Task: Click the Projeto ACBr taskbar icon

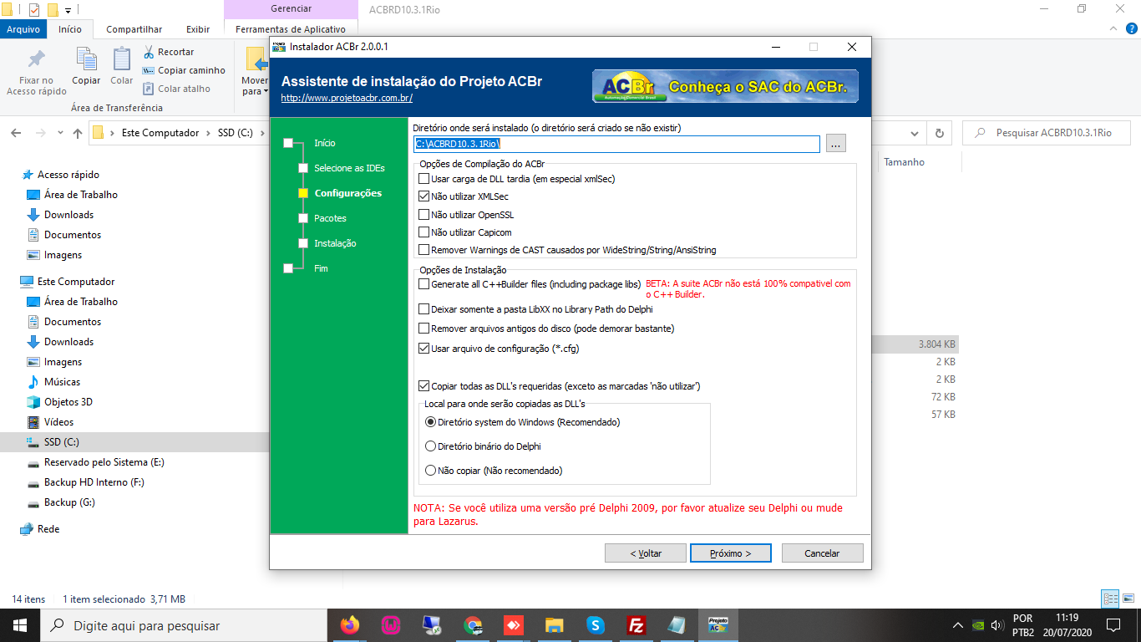Action: [x=718, y=625]
